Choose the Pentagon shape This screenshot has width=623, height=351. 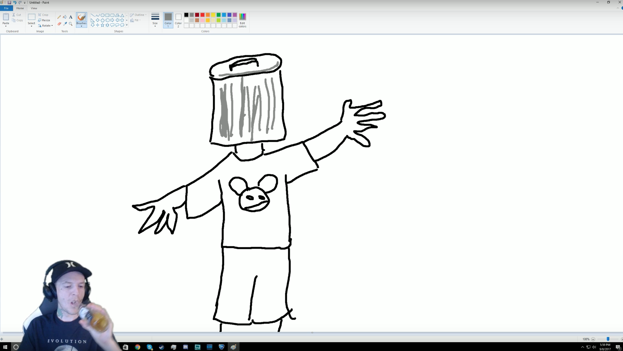(102, 20)
